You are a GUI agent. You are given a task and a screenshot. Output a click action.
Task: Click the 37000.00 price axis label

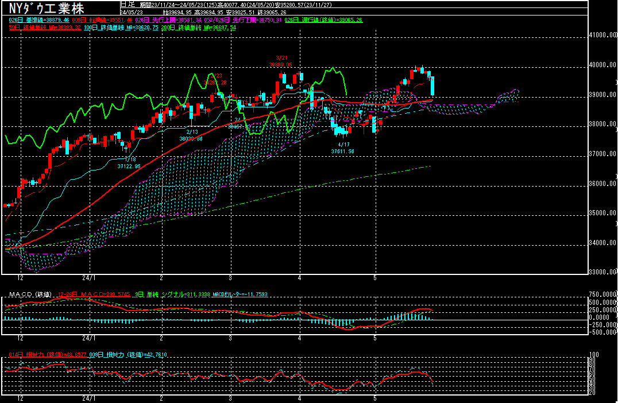point(603,154)
